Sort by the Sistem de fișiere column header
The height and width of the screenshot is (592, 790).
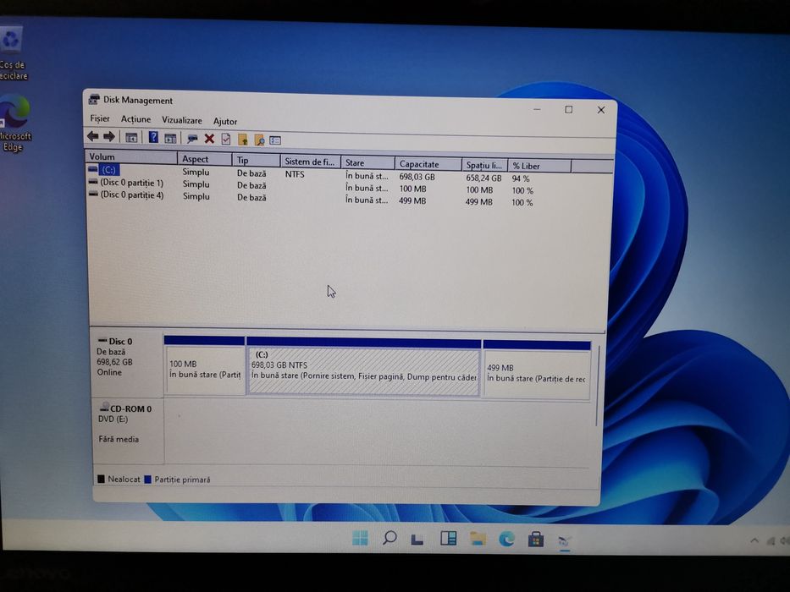click(x=311, y=162)
